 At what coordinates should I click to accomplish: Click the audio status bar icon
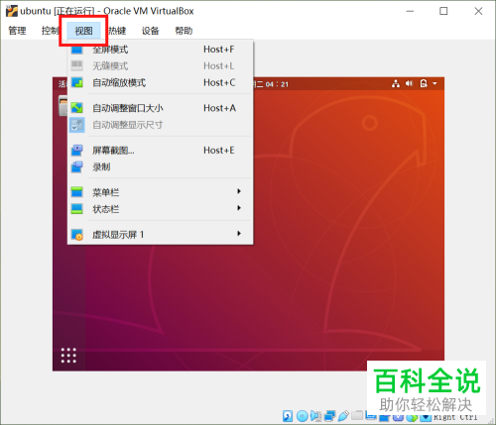click(x=315, y=416)
